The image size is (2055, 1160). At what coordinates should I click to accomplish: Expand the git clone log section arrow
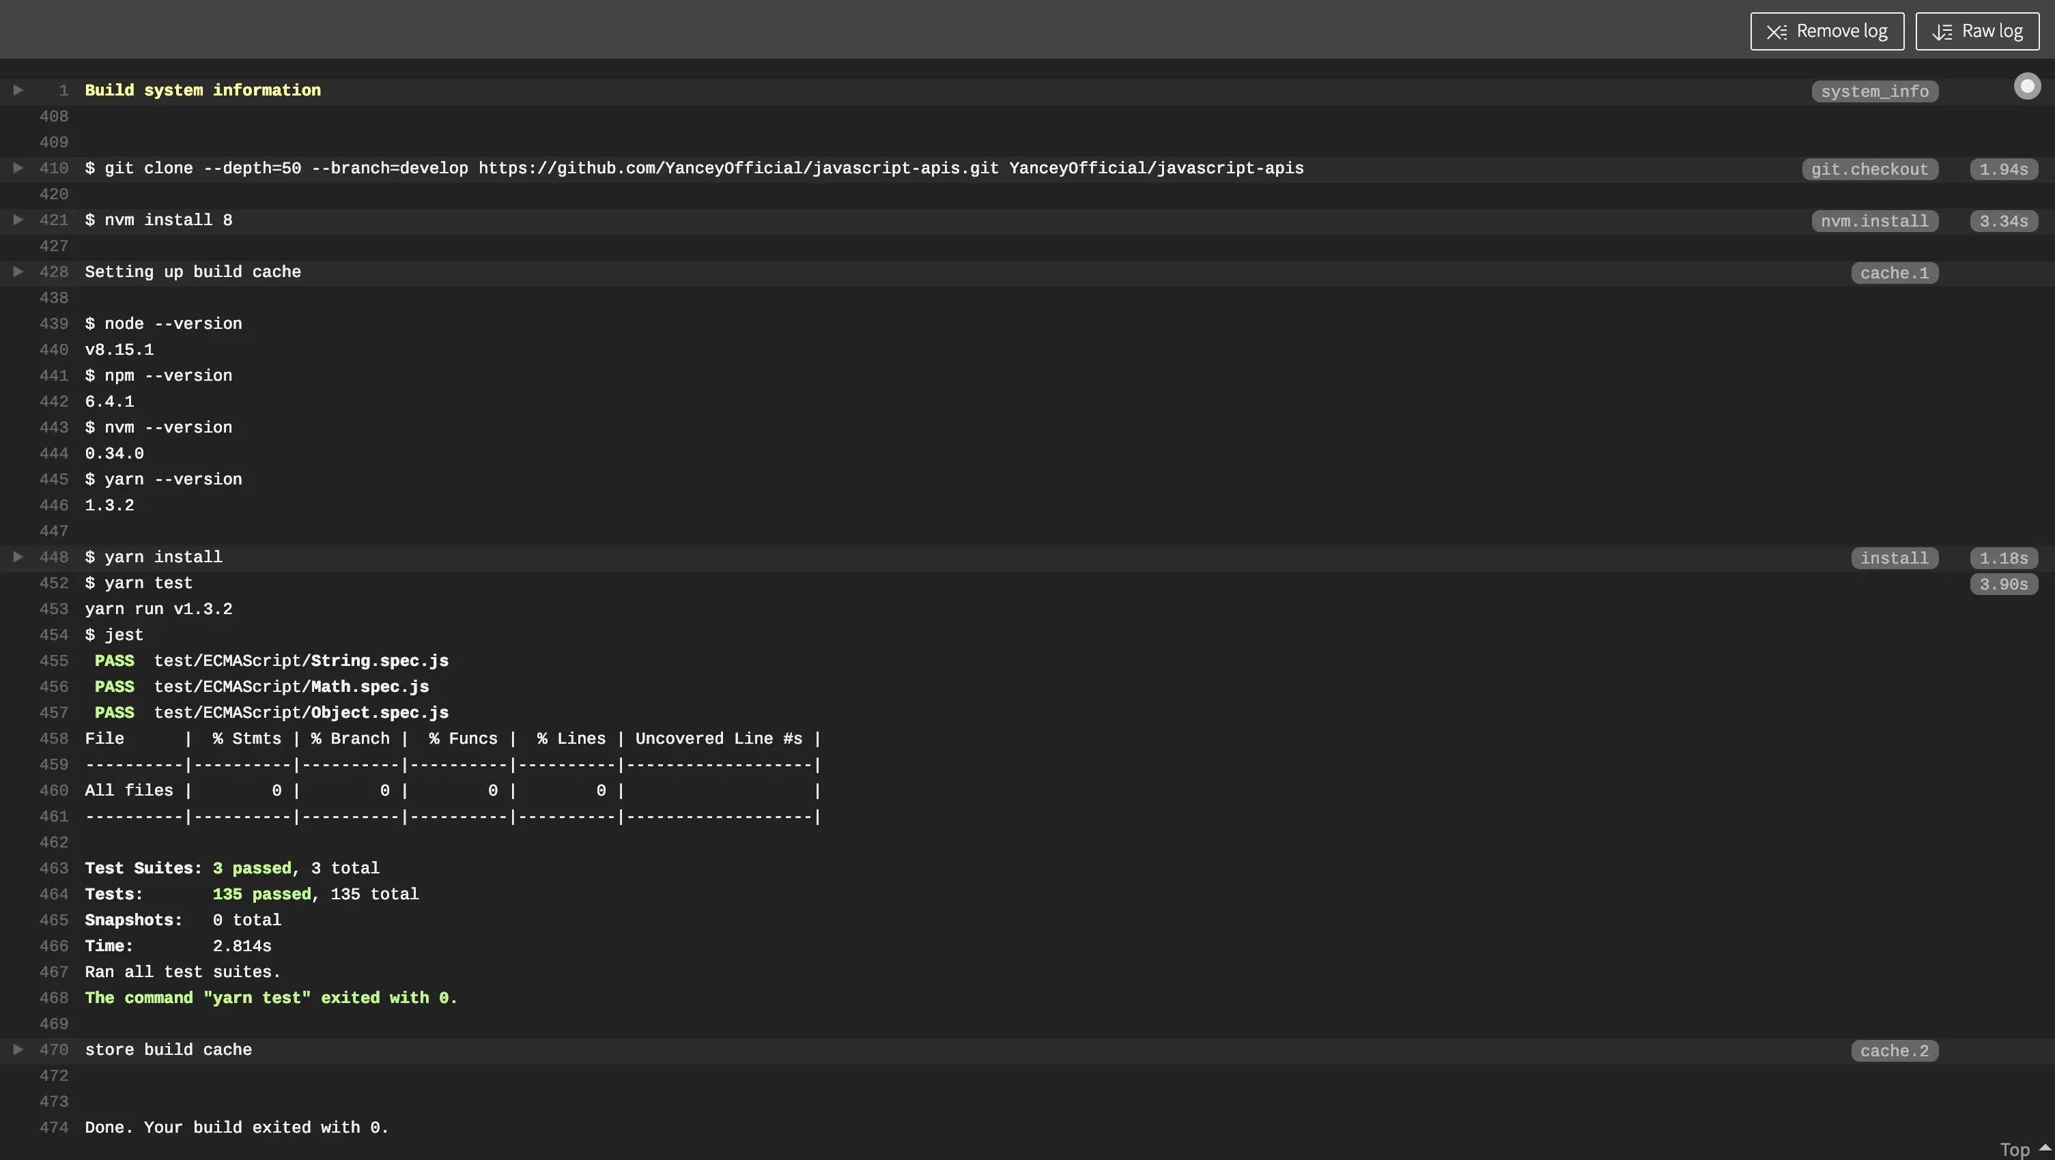(x=18, y=167)
